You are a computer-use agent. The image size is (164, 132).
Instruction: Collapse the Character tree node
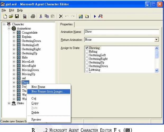point(4,24)
